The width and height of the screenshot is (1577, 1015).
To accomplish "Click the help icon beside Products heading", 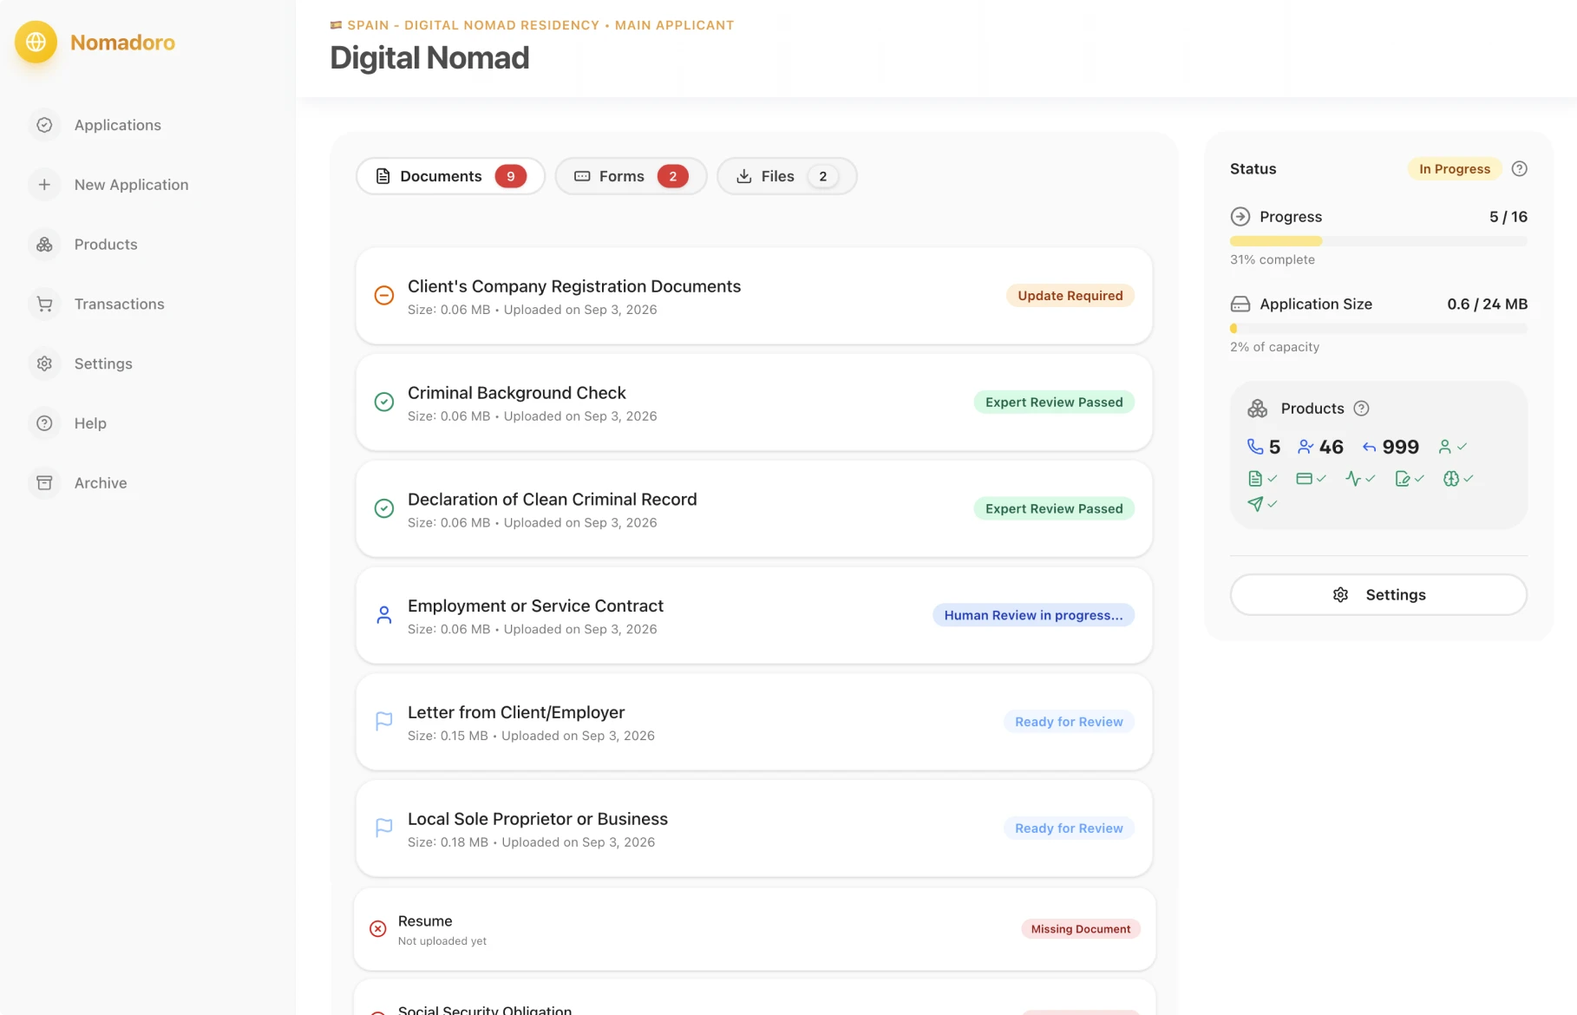I will pos(1361,409).
